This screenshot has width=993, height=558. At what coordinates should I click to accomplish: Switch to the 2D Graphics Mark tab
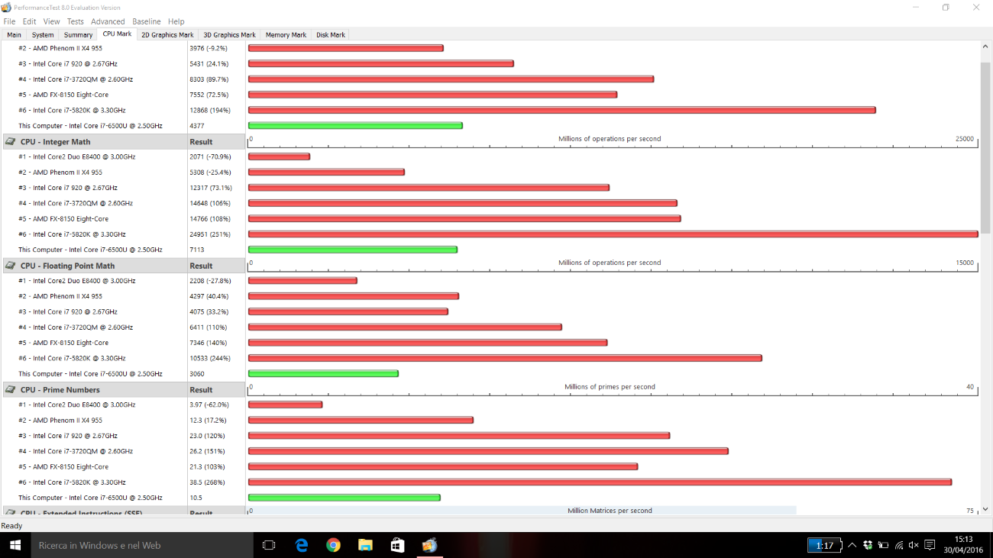coord(167,35)
